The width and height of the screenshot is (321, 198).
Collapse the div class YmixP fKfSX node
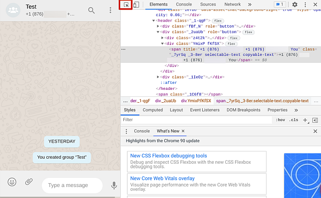click(162, 44)
